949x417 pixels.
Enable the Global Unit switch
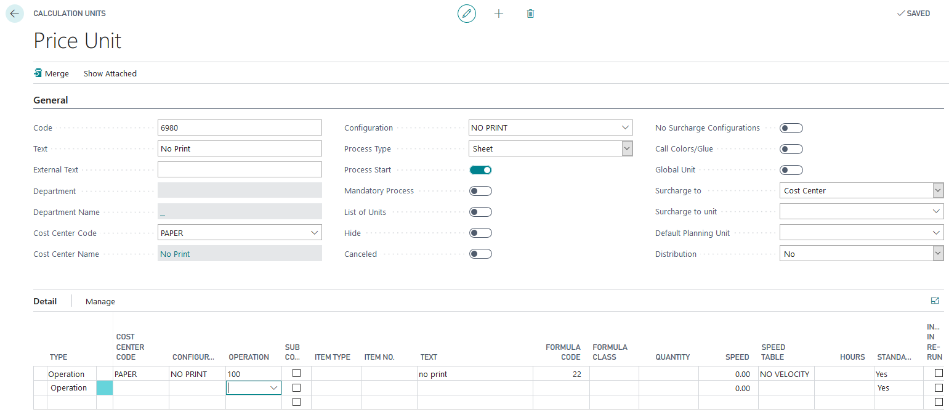point(791,170)
